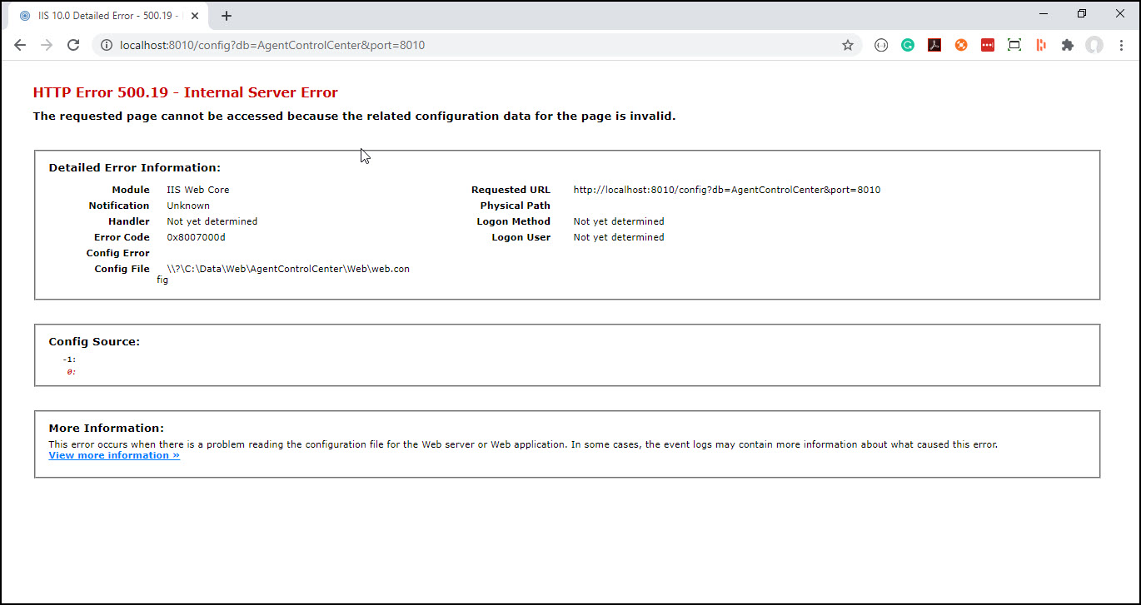Click the site information icon in address bar
This screenshot has height=605, width=1141.
[x=106, y=45]
